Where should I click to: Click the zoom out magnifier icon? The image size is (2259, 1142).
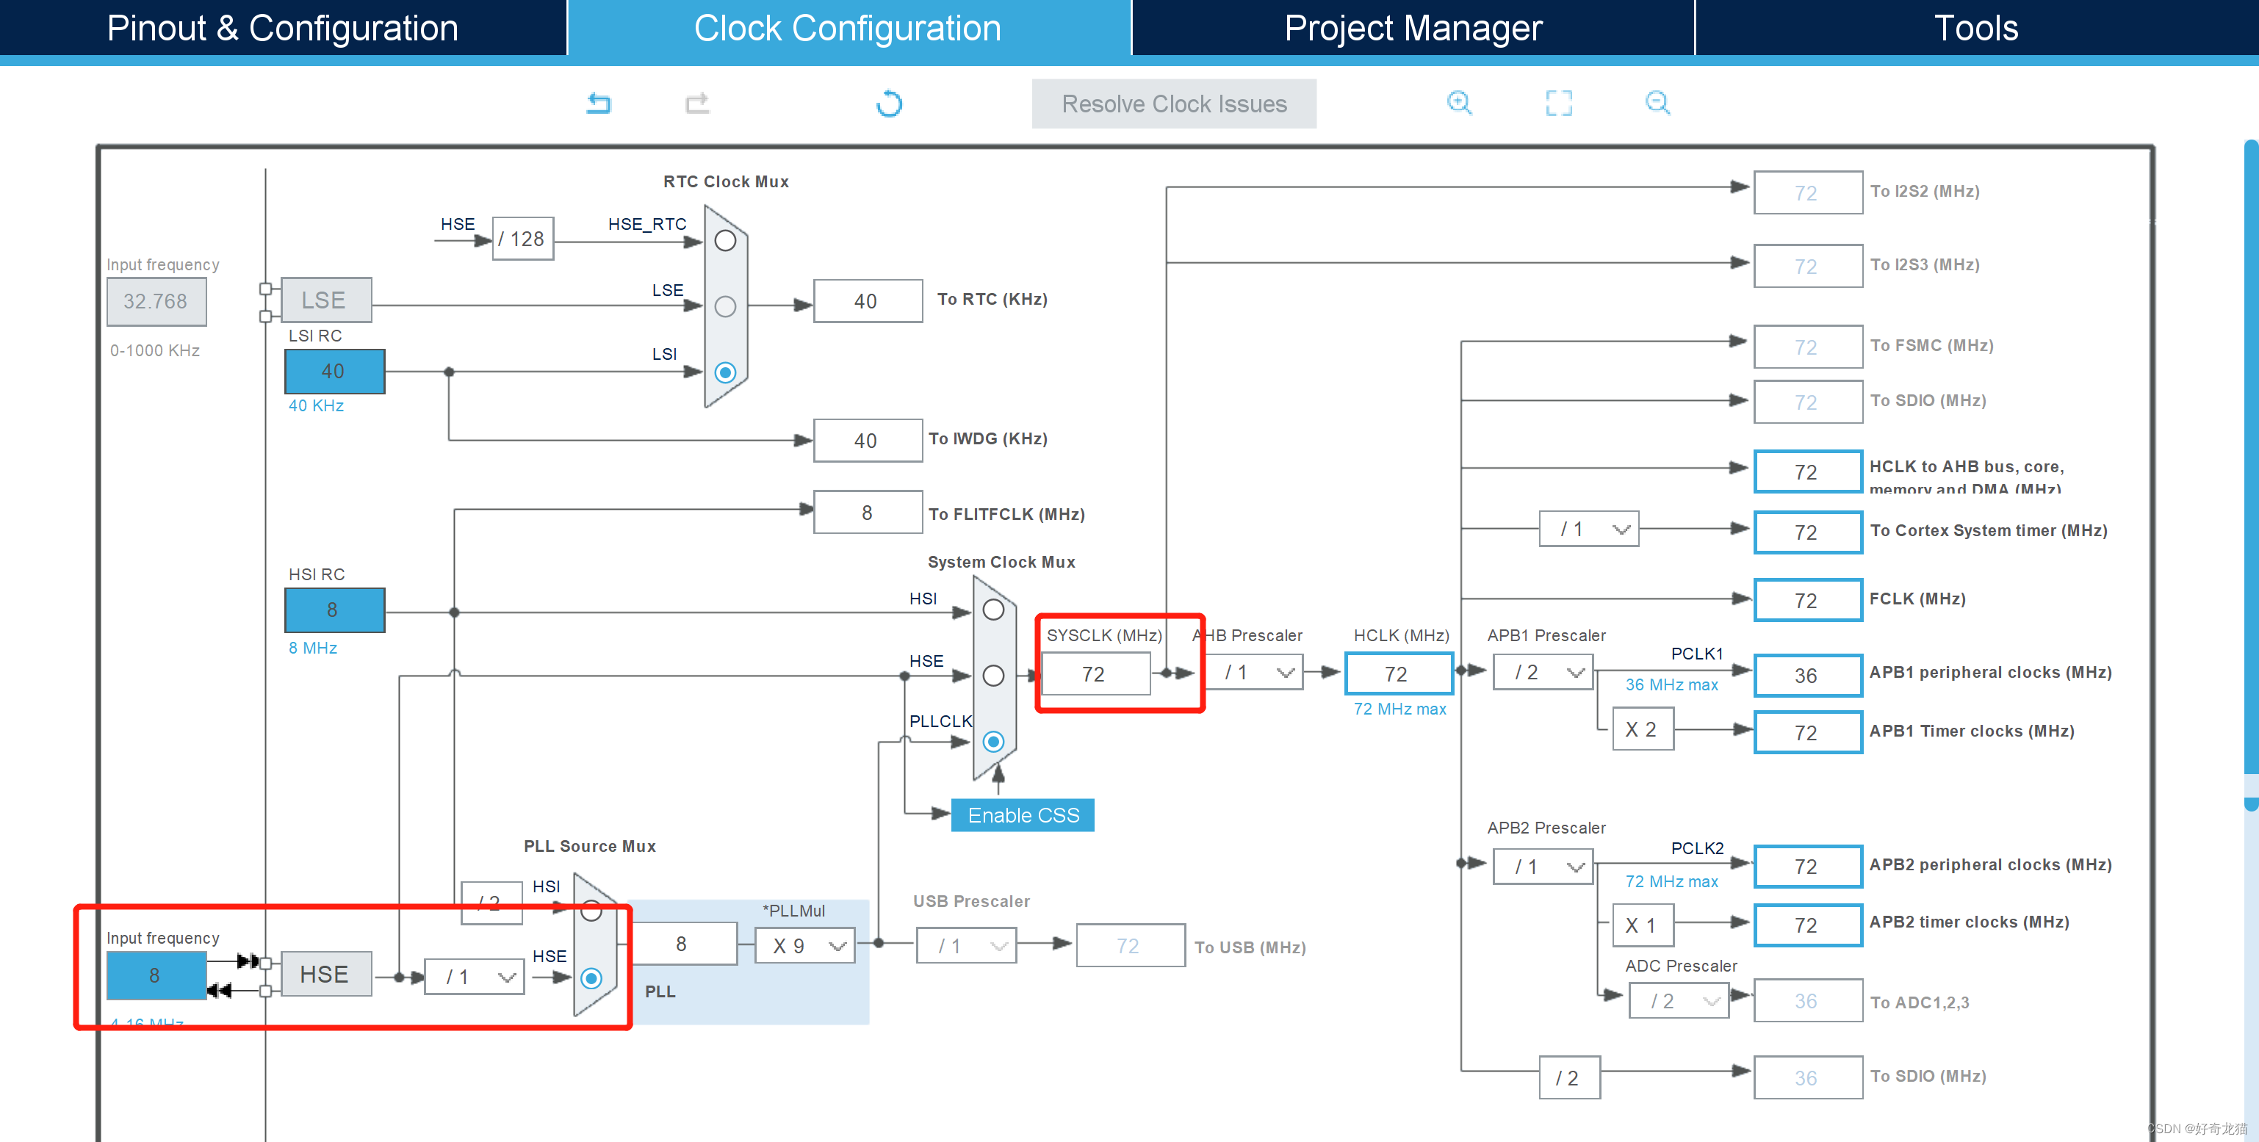pyautogui.click(x=1657, y=103)
